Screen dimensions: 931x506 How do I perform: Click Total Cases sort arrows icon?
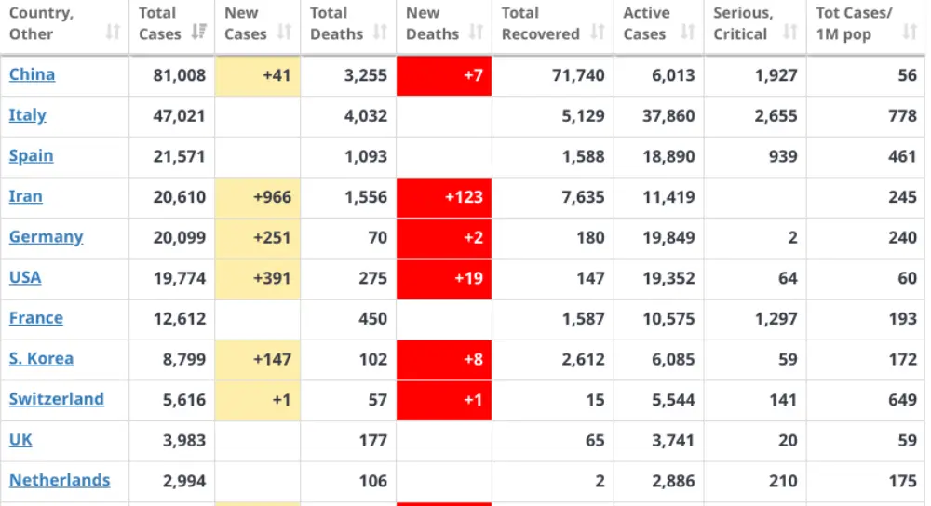click(199, 32)
